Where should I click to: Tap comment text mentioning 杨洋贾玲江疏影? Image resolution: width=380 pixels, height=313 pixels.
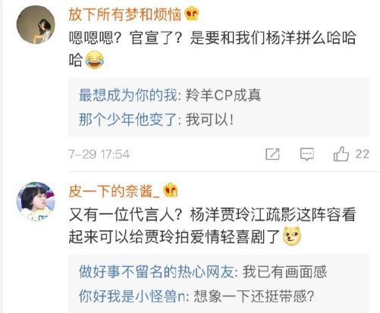[x=212, y=225]
